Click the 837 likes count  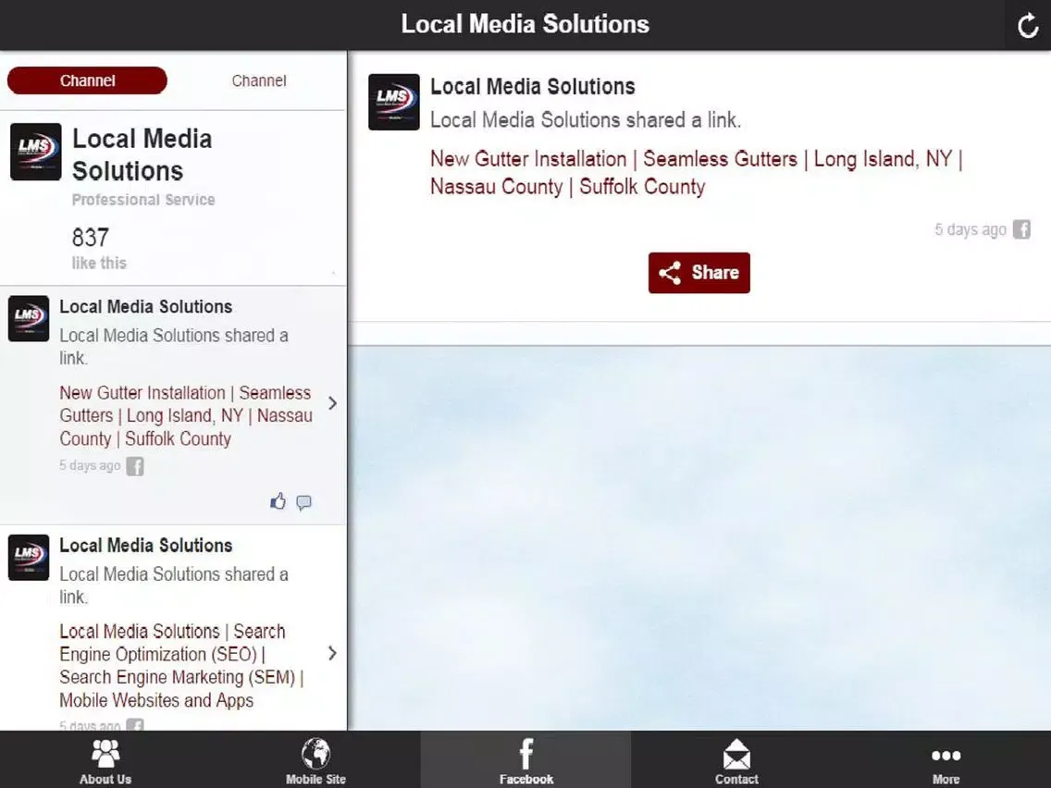(x=91, y=237)
